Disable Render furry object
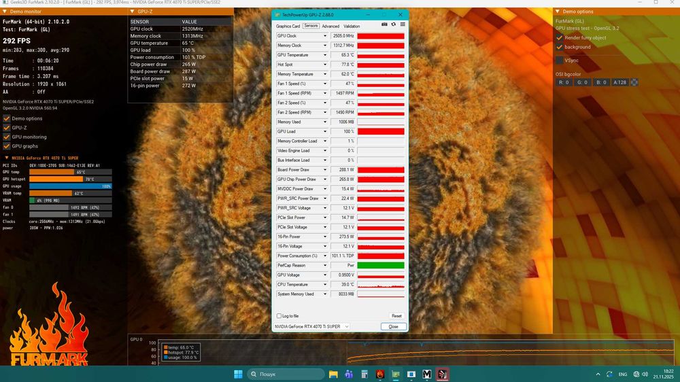Screen dimensions: 680x382 pos(560,37)
